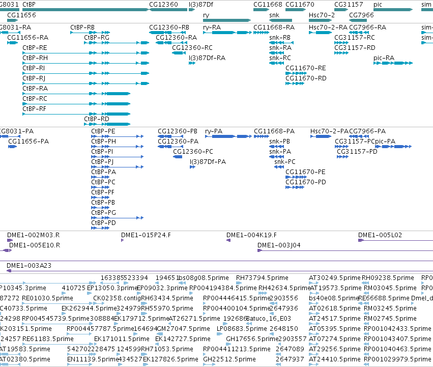This screenshot has height=367, width=433.
Task: Select EST AT24410.5prime
Action: [x=335, y=359]
